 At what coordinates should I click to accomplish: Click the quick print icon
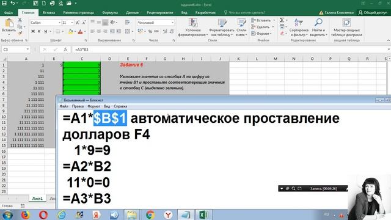point(52,3)
